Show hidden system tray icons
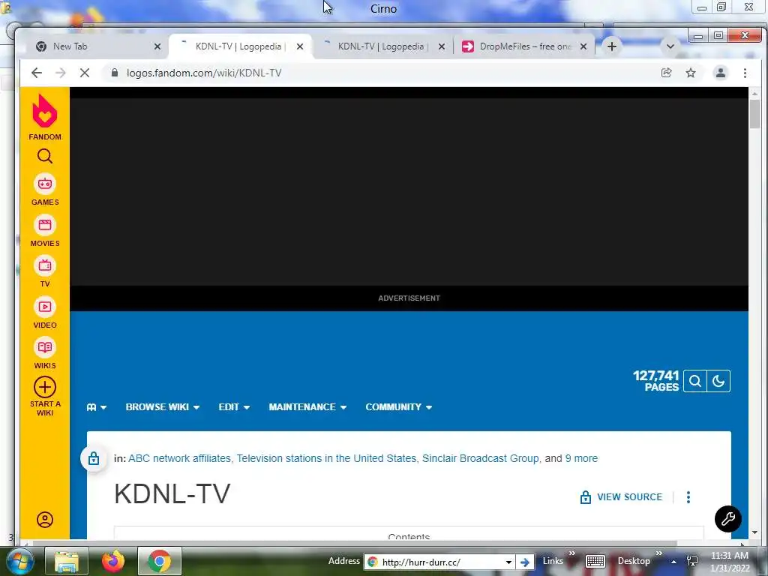Screen dimensions: 768x576 [674, 561]
